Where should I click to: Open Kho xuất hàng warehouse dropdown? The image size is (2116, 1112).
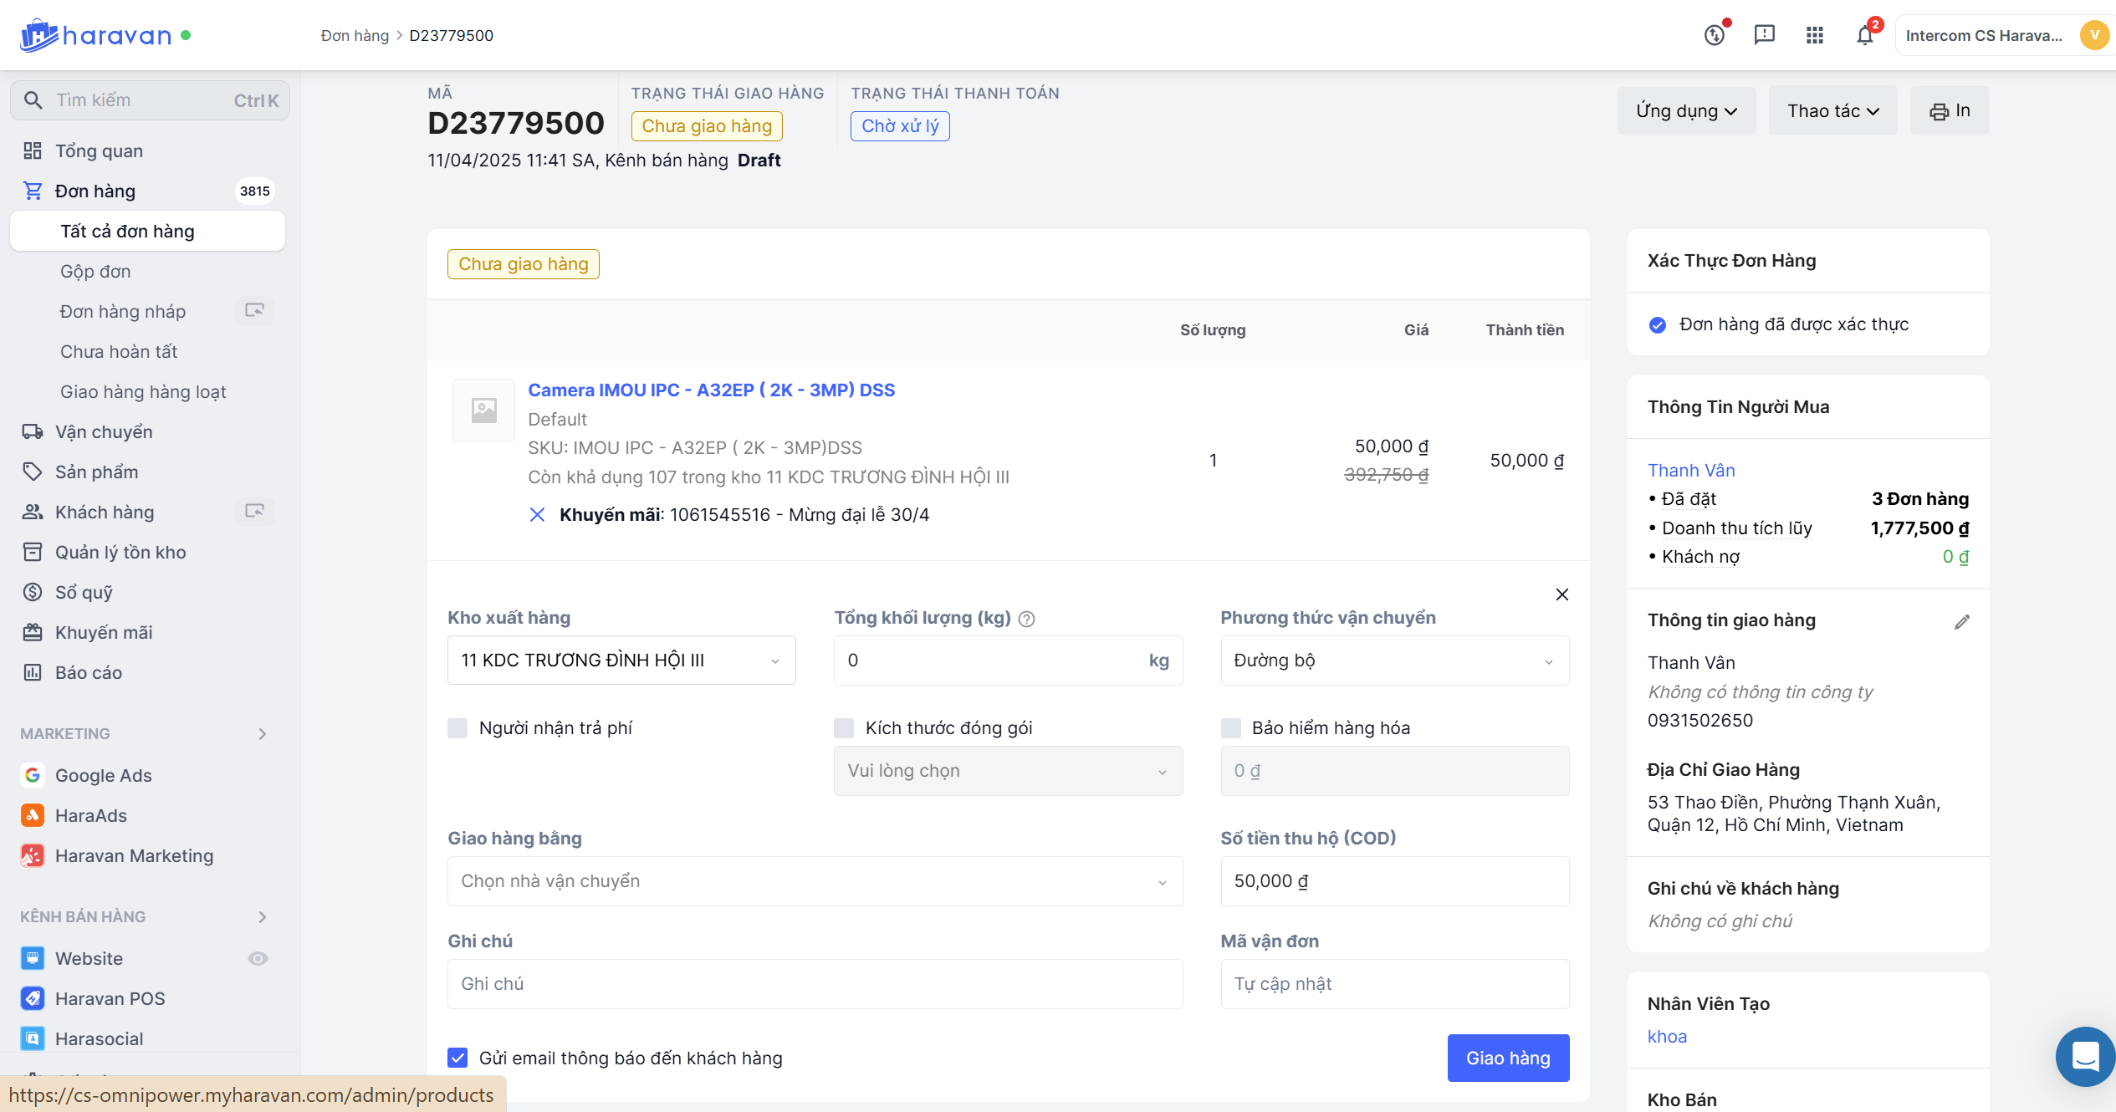(621, 661)
